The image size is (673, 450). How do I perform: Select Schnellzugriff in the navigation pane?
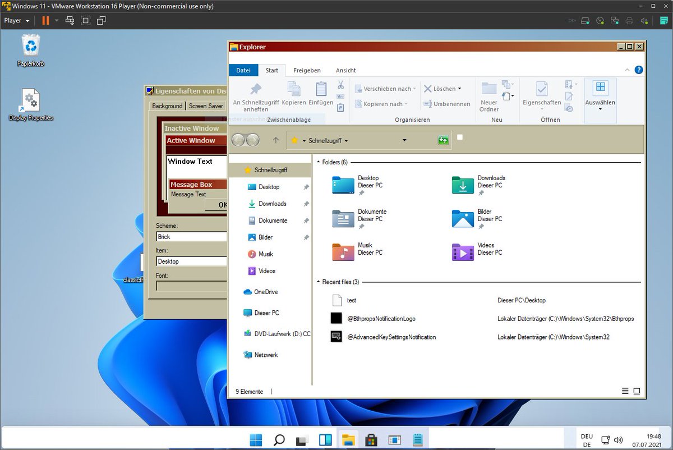pyautogui.click(x=270, y=170)
